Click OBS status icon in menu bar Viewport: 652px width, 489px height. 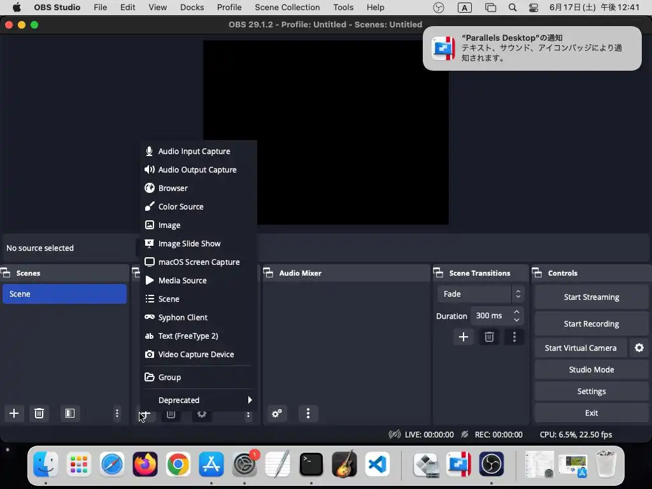[x=438, y=8]
